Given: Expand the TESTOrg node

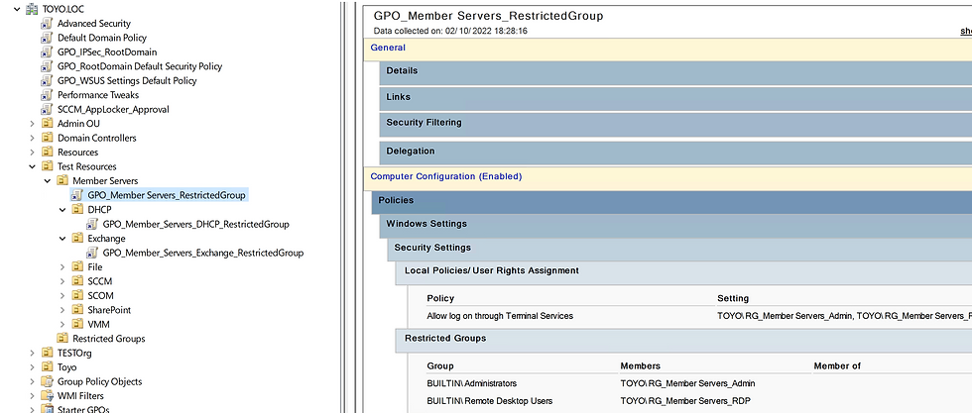Looking at the screenshot, I should pyautogui.click(x=32, y=353).
